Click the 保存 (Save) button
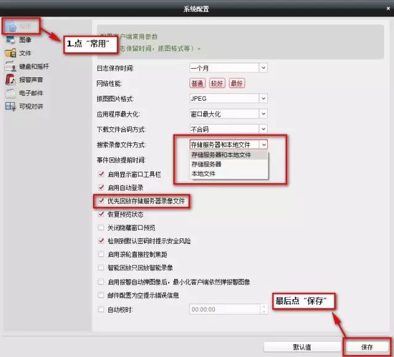Viewport: 394px width, 357px height. [367, 347]
